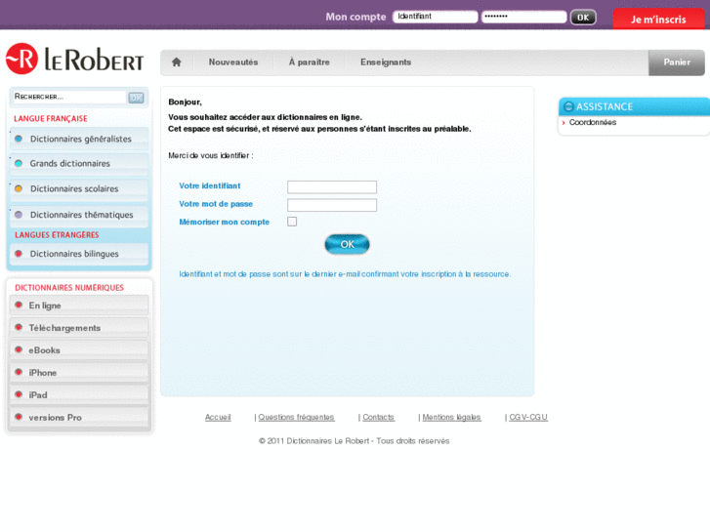Click the Votre mot de passe input field
710x532 pixels.
(x=332, y=205)
